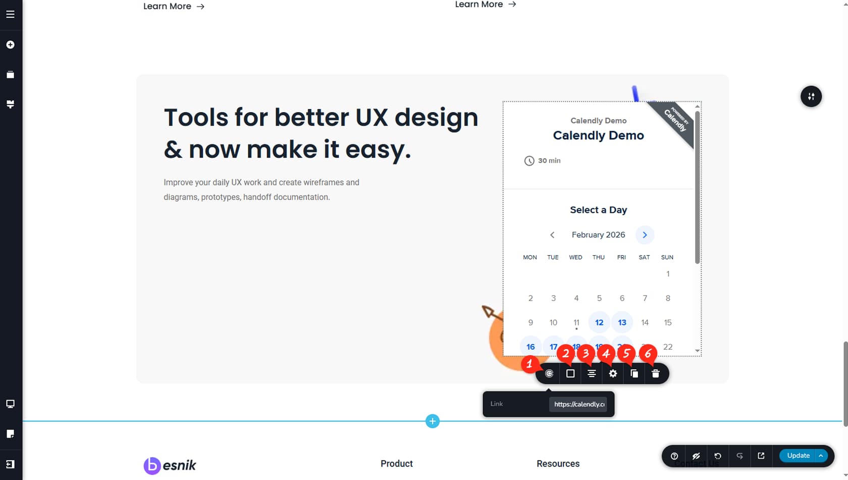Click the left Learn More link

point(174,6)
